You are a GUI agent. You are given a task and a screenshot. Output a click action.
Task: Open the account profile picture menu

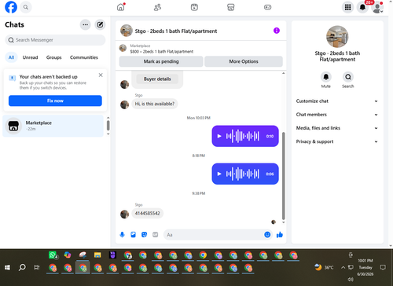coord(377,7)
